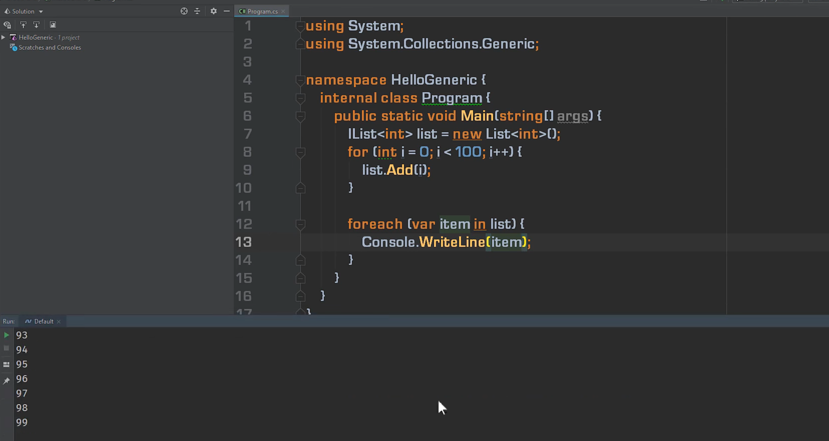Screen dimensions: 829x441
Task: Click the preview pane icon in explorer toolbar
Action: (53, 25)
